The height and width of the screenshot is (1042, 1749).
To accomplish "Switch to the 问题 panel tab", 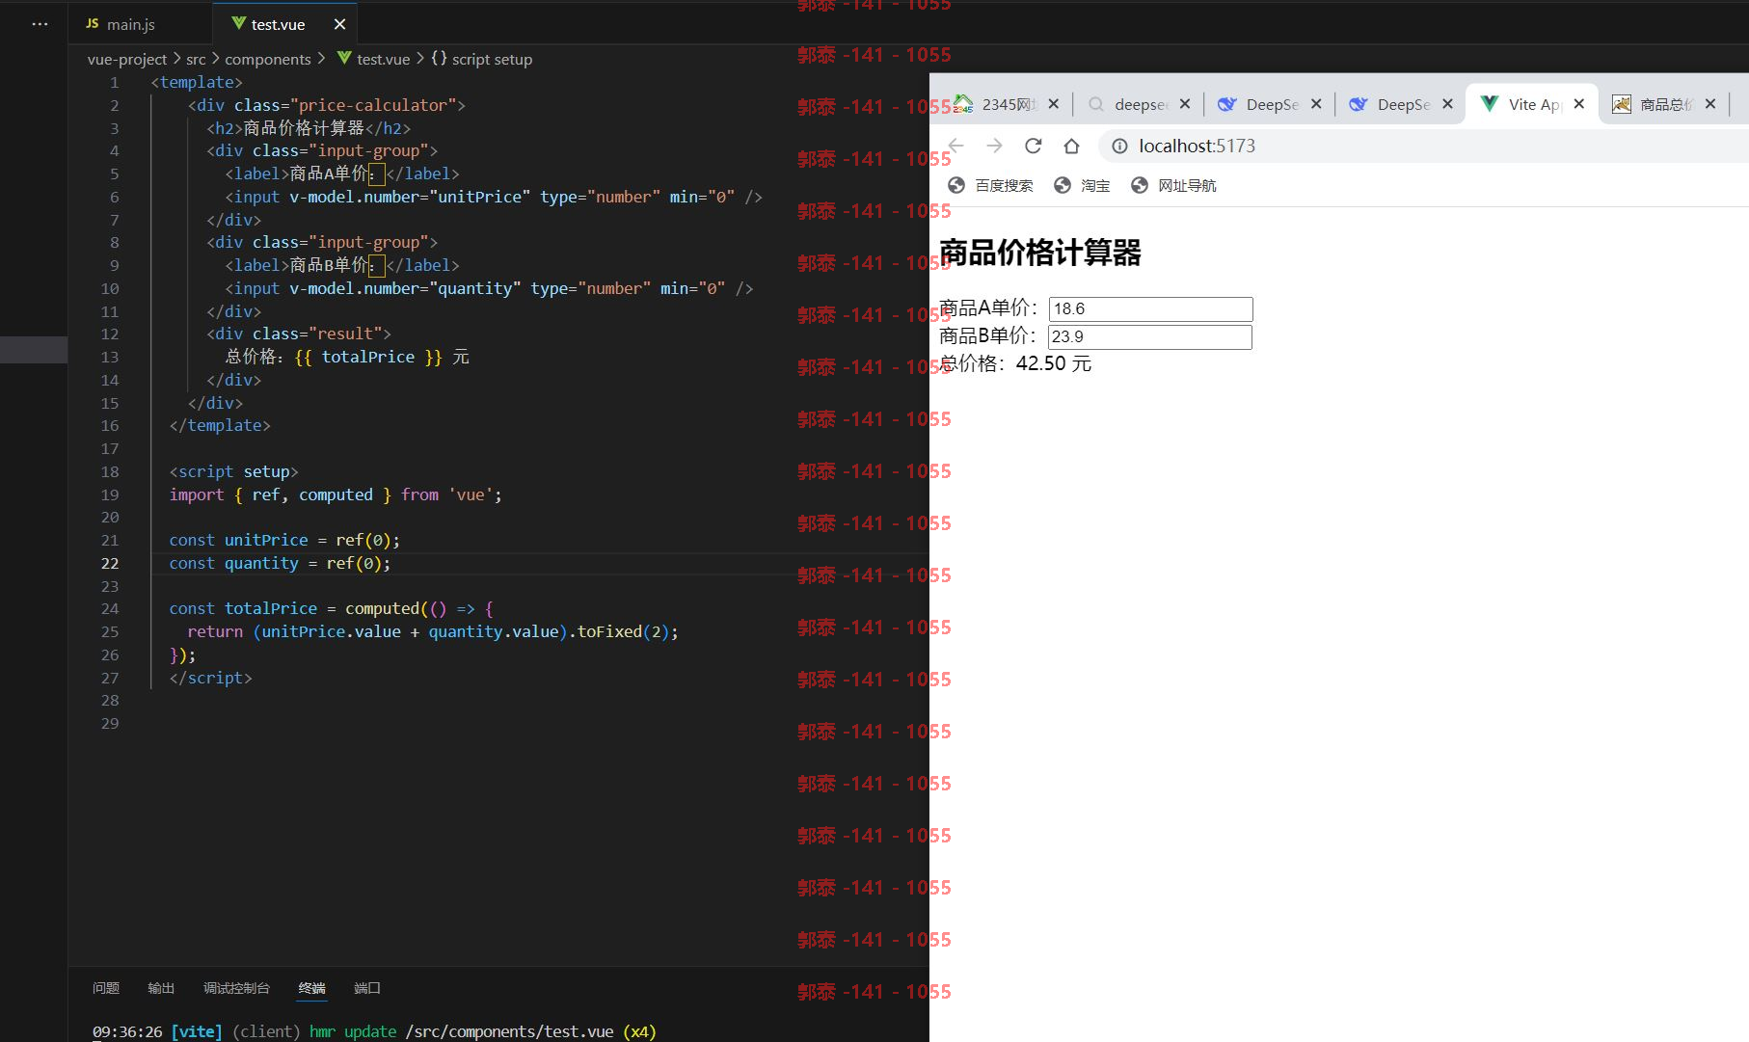I will (106, 988).
